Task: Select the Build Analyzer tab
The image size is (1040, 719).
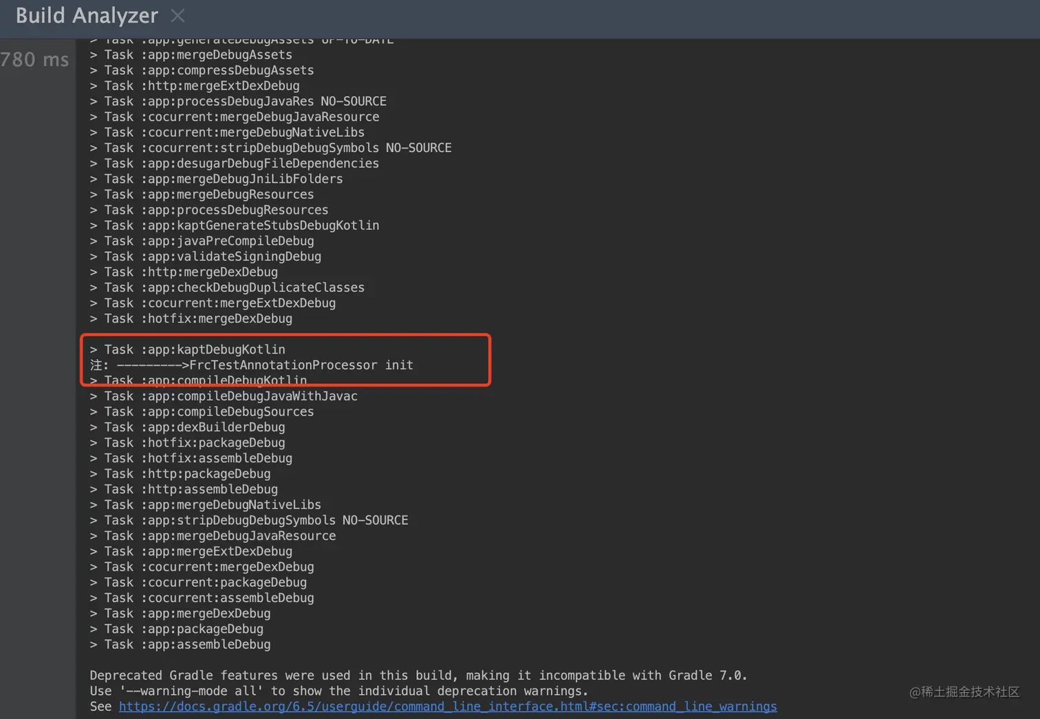Action: point(87,15)
